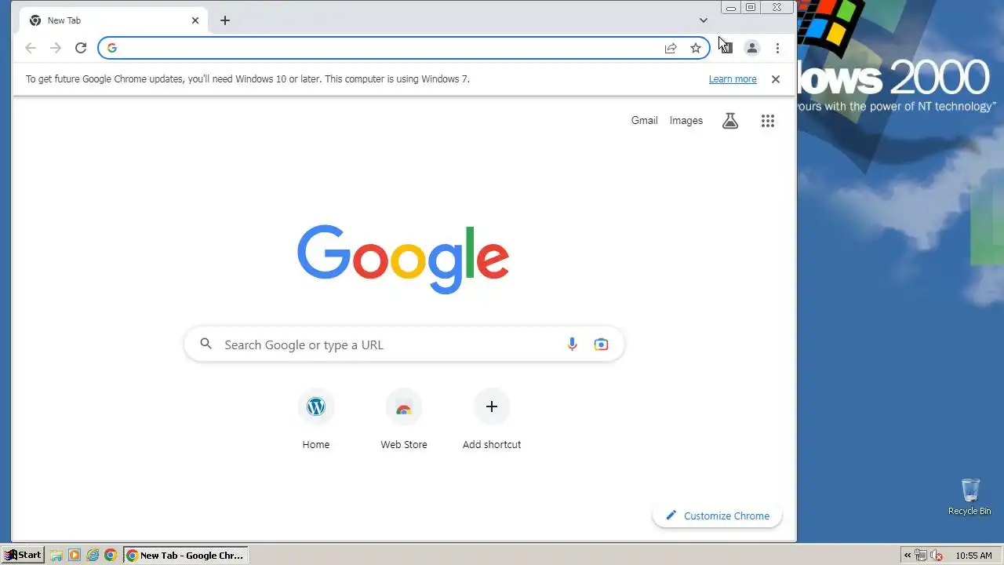The width and height of the screenshot is (1004, 565).
Task: Open Chrome three-dot menu
Action: [777, 48]
